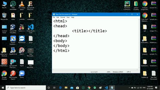This screenshot has height=90, width=160.
Task: Select the VLC media player icon
Action: point(22,5)
